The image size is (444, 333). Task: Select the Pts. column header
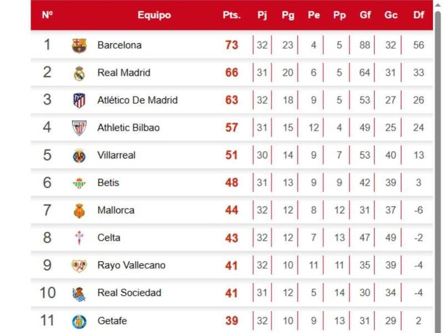click(x=231, y=15)
